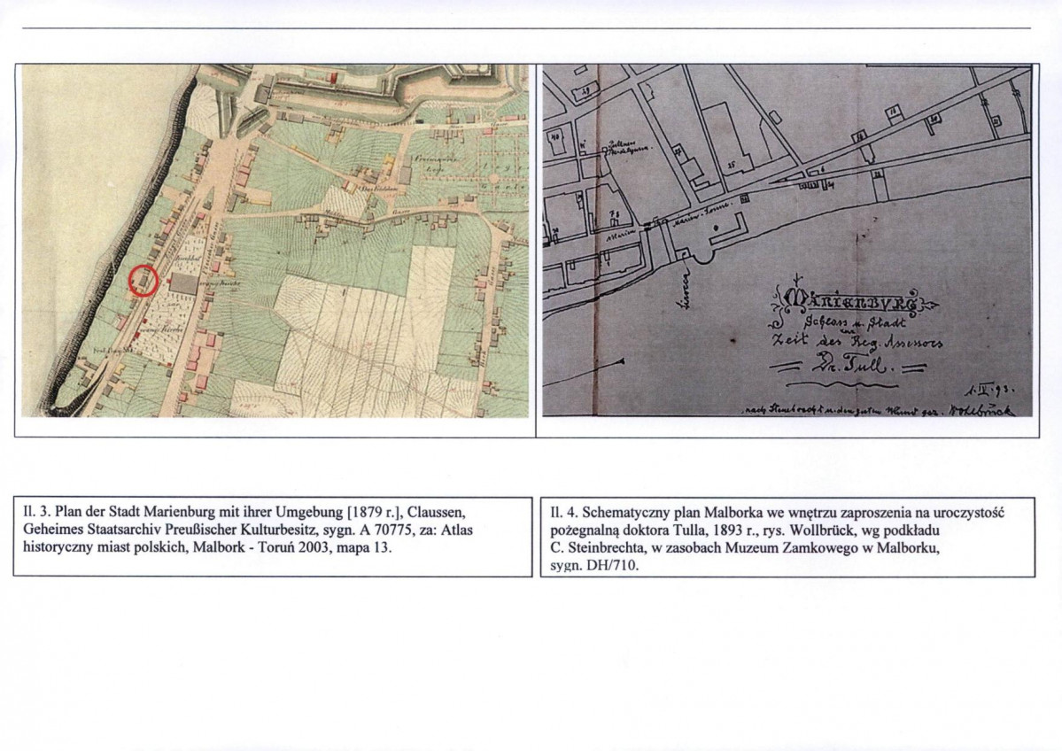The height and width of the screenshot is (751, 1062).
Task: Click the 1893 schematic Malbork plan image
Action: [787, 241]
